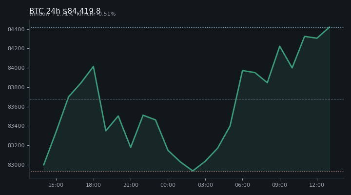Screen dimensions: 351x195
Task: Click the "84400" y-axis label
Action: click(16, 29)
